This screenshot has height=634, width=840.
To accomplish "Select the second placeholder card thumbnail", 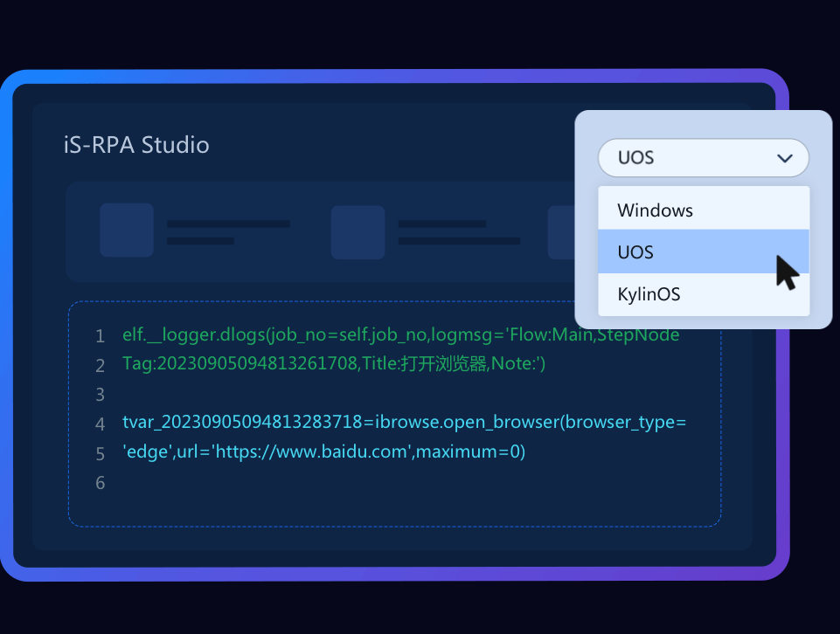I will (x=358, y=232).
